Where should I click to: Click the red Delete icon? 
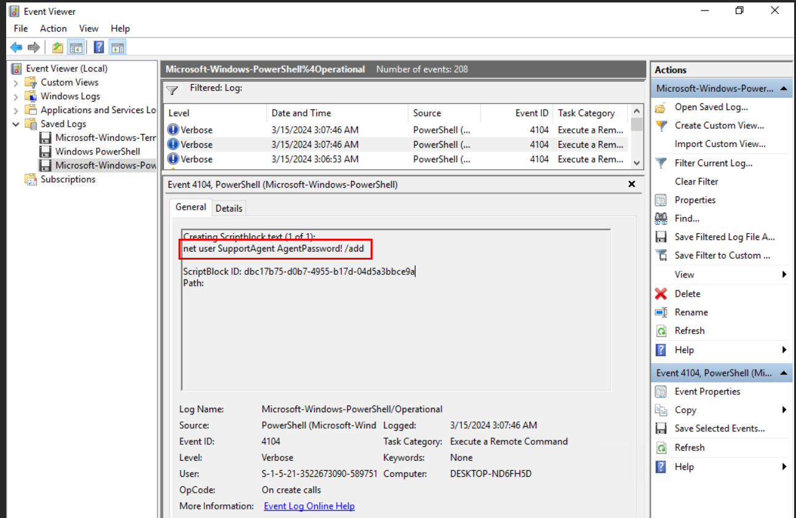pyautogui.click(x=661, y=294)
